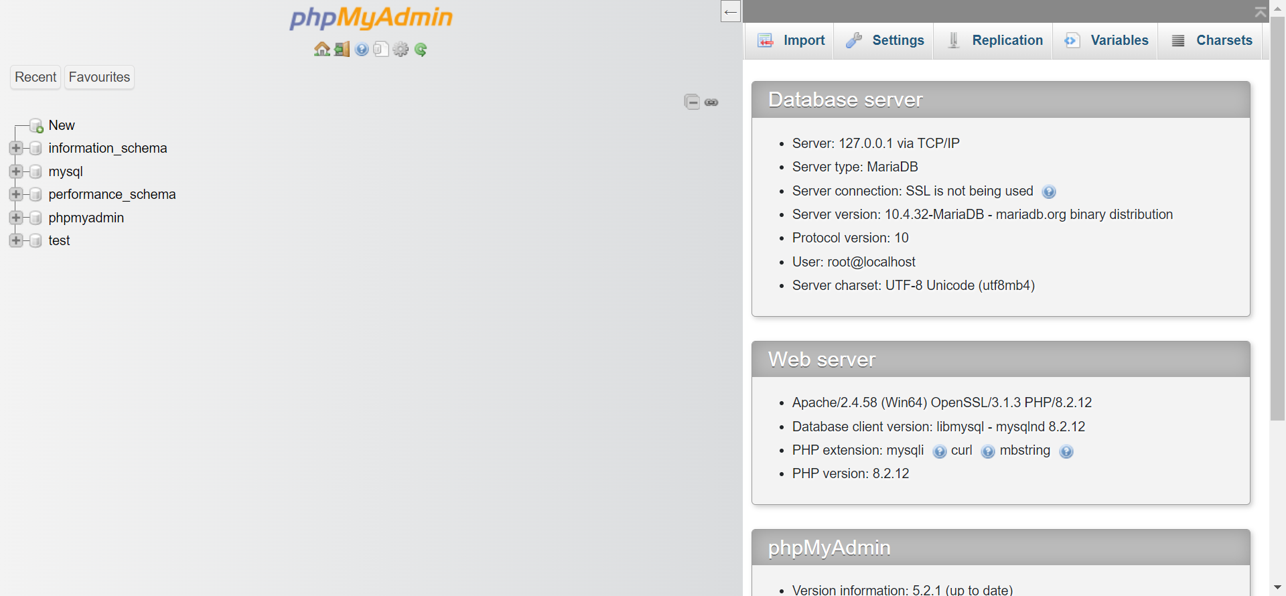Click the vertical scrollbar thumb
This screenshot has height=596, width=1286.
click(x=1277, y=219)
